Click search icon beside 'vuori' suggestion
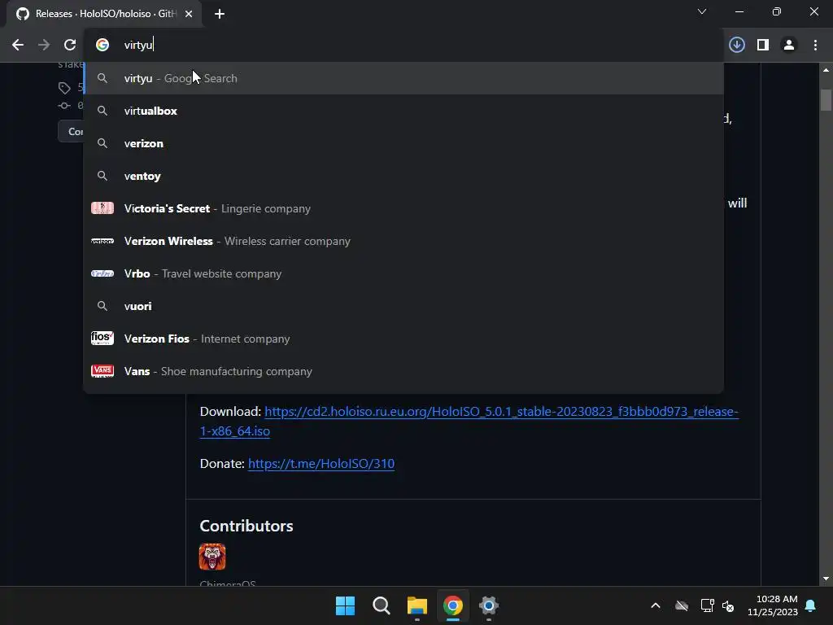Image resolution: width=833 pixels, height=625 pixels. pyautogui.click(x=102, y=306)
